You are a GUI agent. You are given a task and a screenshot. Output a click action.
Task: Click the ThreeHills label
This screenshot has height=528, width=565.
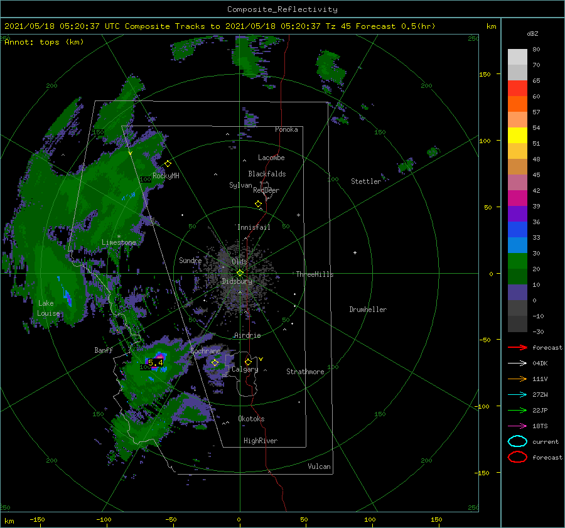click(315, 274)
